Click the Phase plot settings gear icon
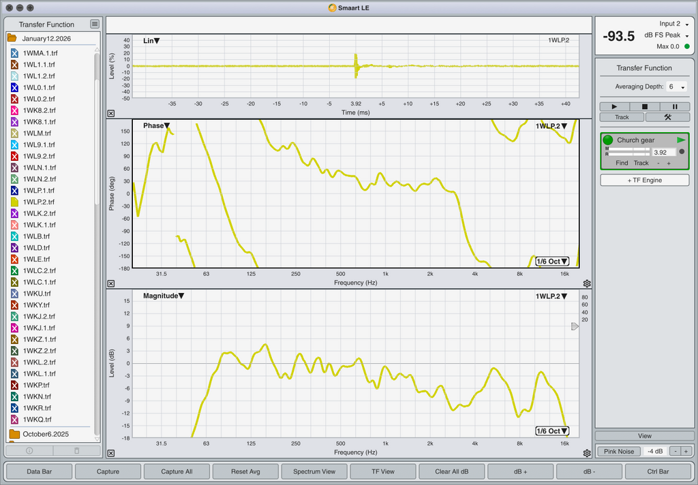This screenshot has width=698, height=485. point(587,283)
